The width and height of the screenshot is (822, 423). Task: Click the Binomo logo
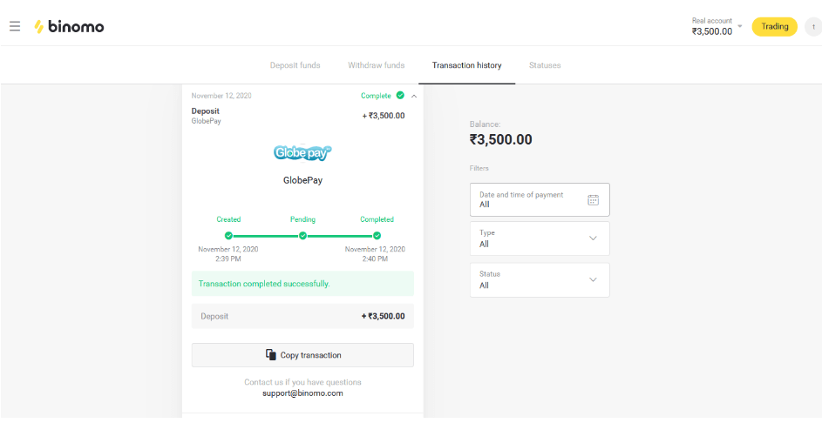[69, 26]
